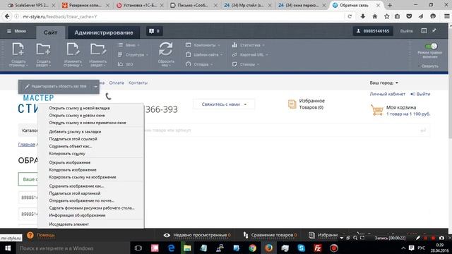
Task: Collapse the panel with Свернуть
Action: pos(429,66)
